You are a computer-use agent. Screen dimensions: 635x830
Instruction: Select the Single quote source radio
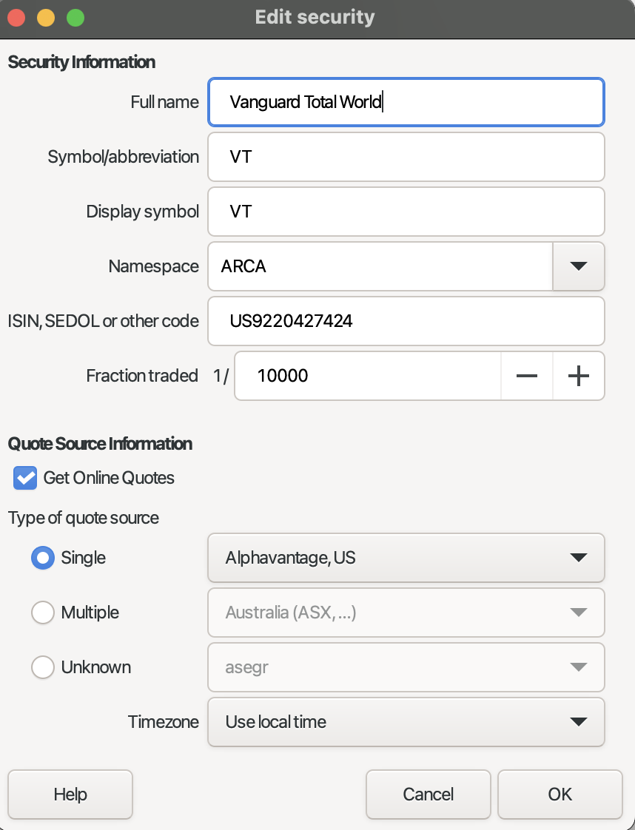[43, 558]
